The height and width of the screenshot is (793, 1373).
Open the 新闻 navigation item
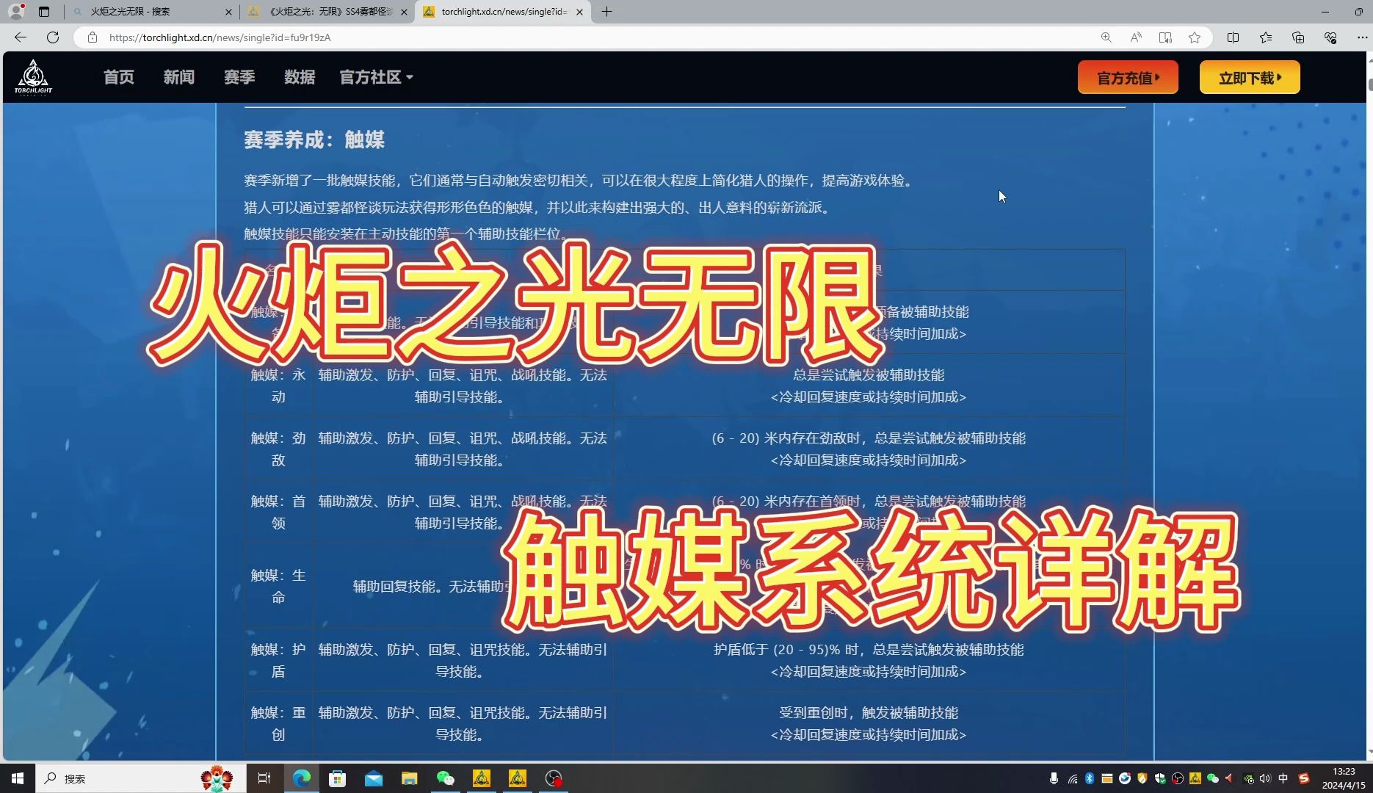(x=179, y=77)
